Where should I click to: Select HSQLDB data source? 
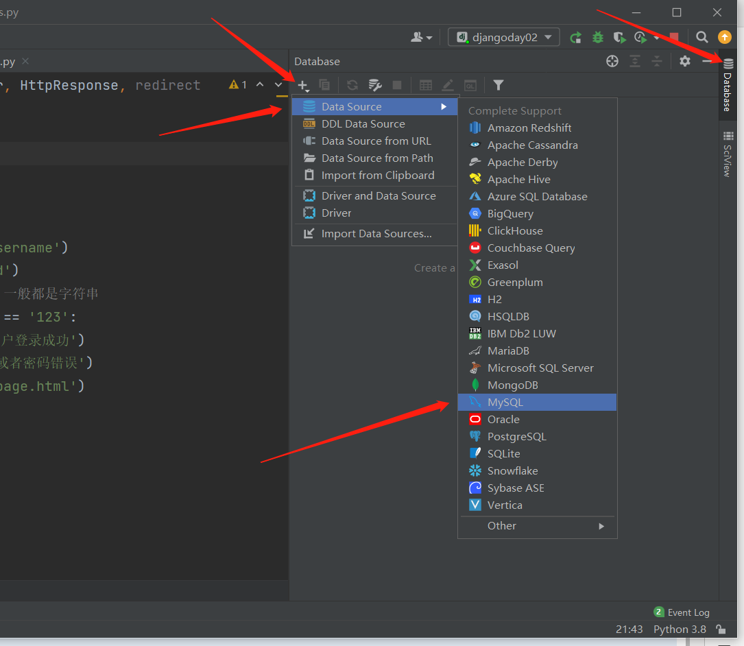(x=537, y=317)
